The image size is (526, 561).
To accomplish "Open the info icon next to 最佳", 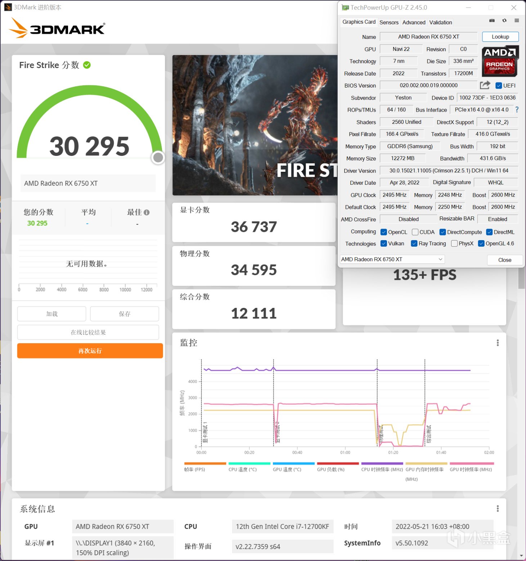I will 147,212.
